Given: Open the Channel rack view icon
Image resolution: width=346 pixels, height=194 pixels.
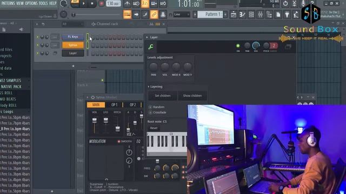Looking at the screenshot, I should [251, 15].
